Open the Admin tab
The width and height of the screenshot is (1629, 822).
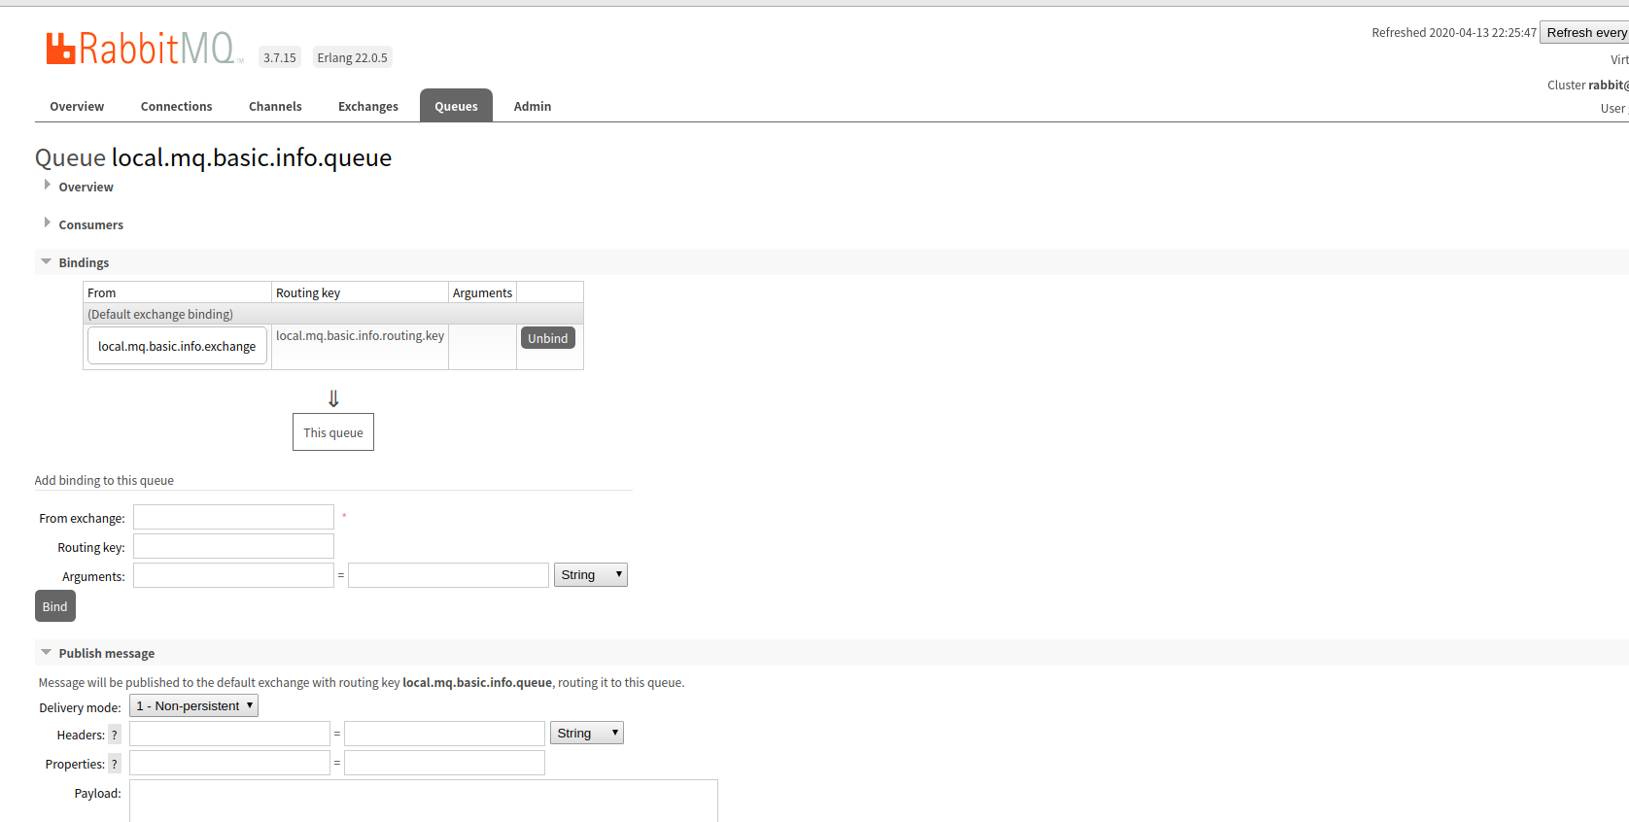point(532,107)
